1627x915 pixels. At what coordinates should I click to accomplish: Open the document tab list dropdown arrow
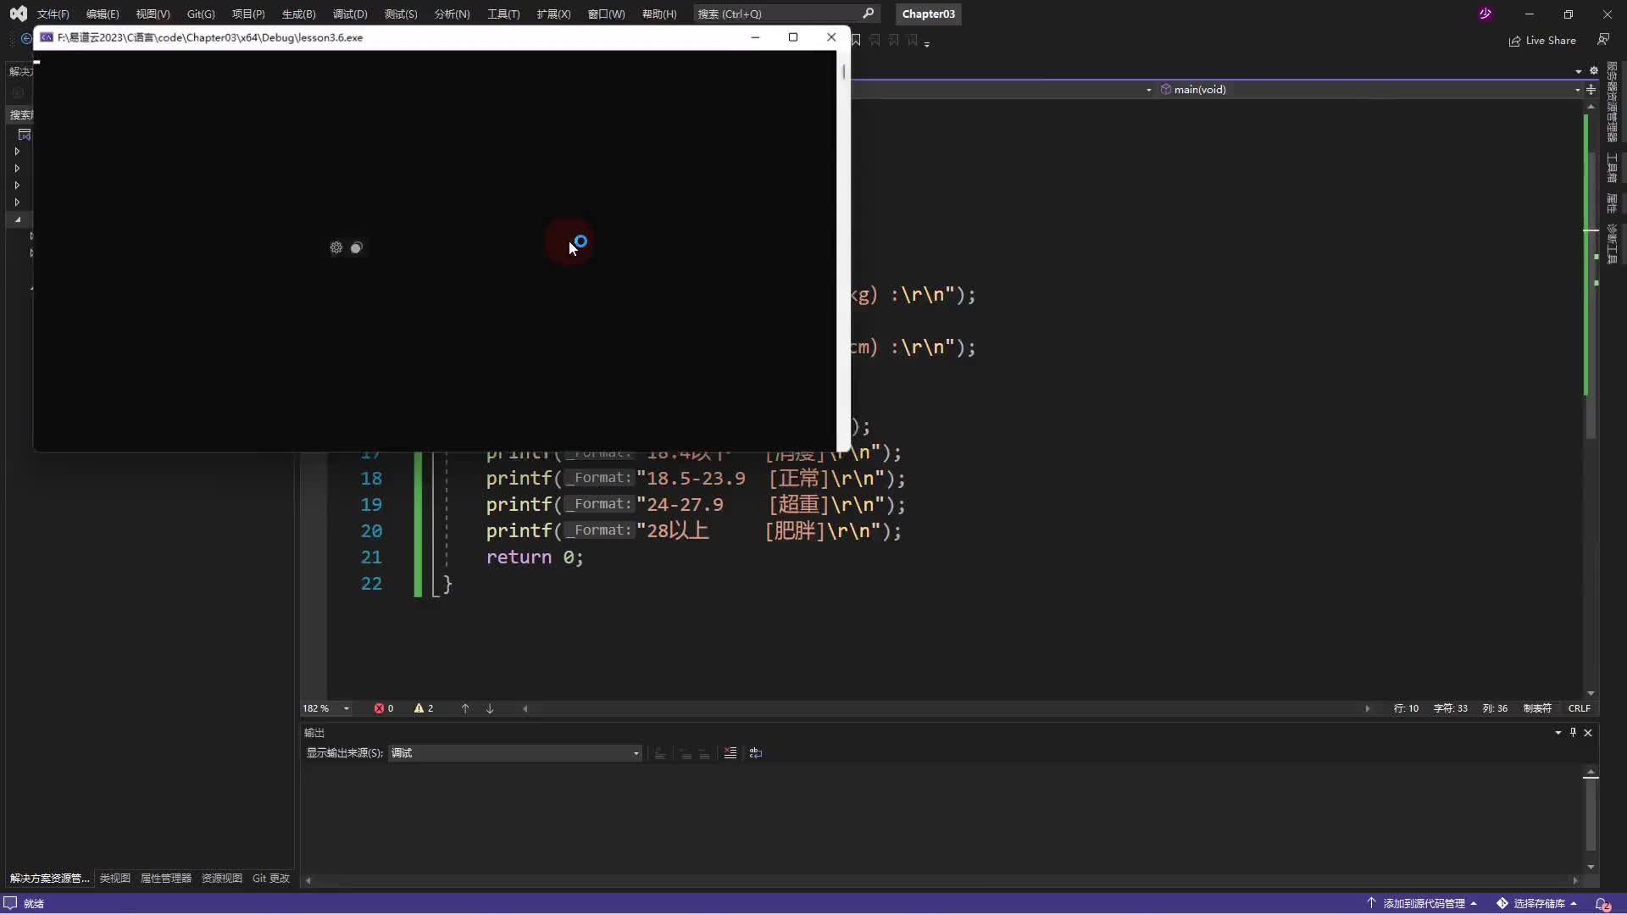coord(1578,71)
